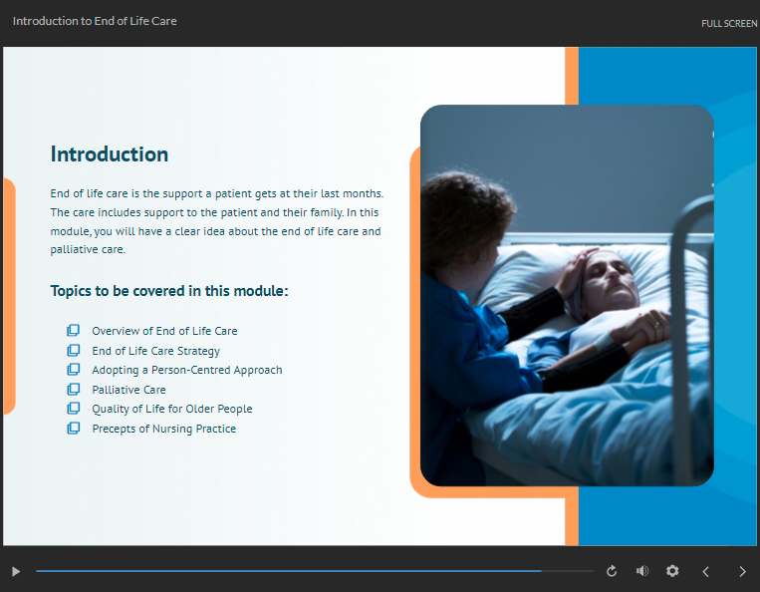Click the patient care photo
760x592 pixels.
click(x=567, y=296)
